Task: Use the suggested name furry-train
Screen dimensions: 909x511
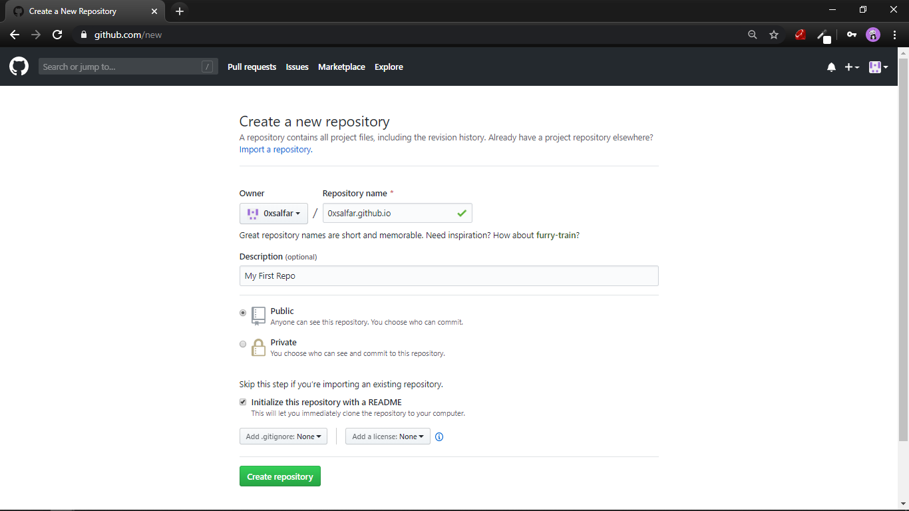Action: [556, 236]
